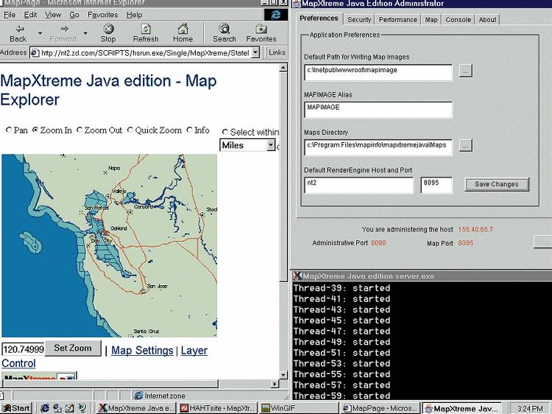This screenshot has width=552, height=414.
Task: Open the Forward button history dropdown arrow
Action: 85,33
